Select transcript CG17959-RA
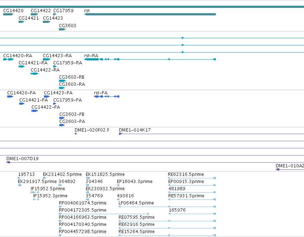Screen dimensions: 304x237 tap(68, 63)
